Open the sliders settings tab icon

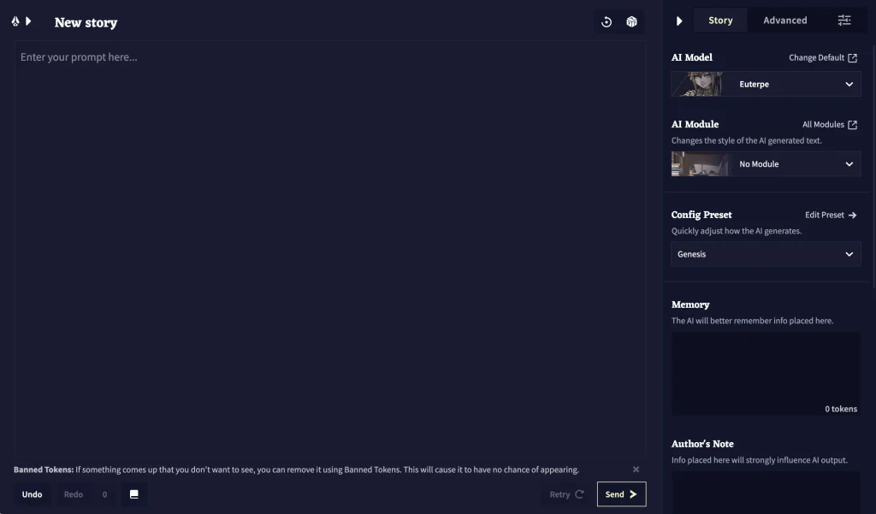click(x=844, y=21)
